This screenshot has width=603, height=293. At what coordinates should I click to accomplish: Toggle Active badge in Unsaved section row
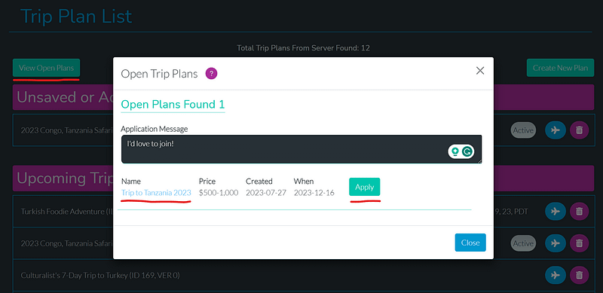click(523, 130)
